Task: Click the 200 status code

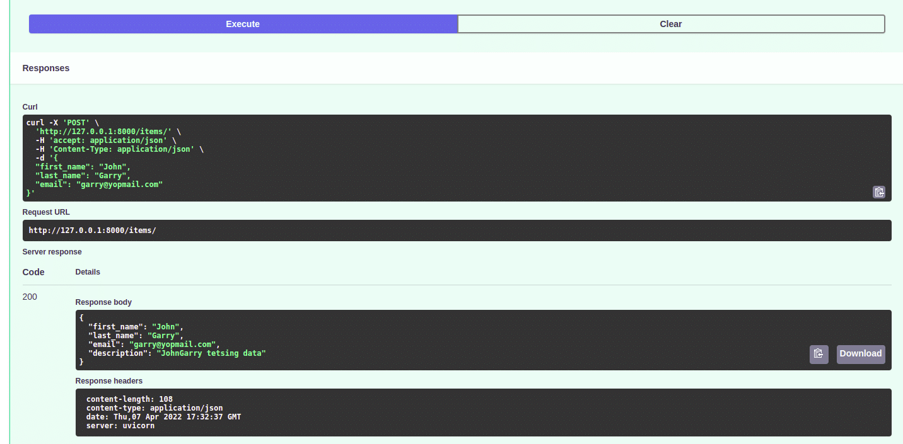Action: (30, 297)
